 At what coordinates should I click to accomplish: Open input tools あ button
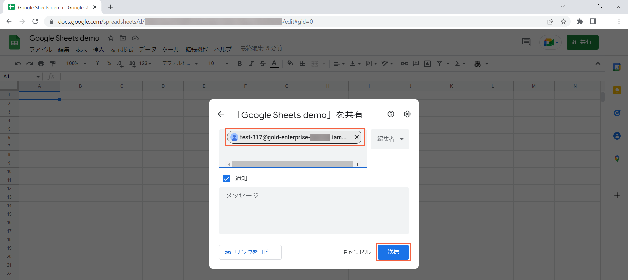click(478, 64)
